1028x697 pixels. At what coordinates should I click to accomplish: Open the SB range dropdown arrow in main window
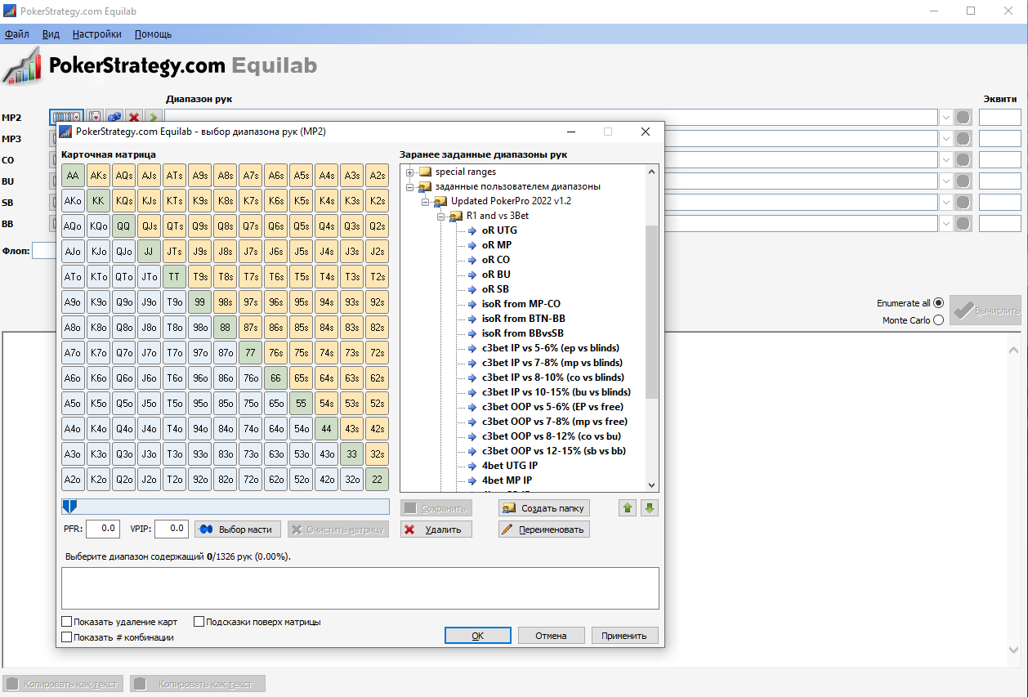[946, 203]
